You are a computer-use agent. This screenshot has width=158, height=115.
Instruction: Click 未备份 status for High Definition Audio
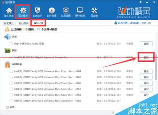(x=130, y=44)
